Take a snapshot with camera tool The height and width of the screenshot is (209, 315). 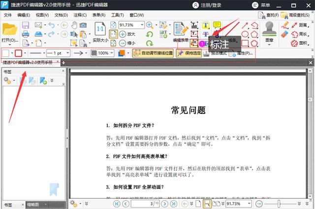tap(83, 25)
